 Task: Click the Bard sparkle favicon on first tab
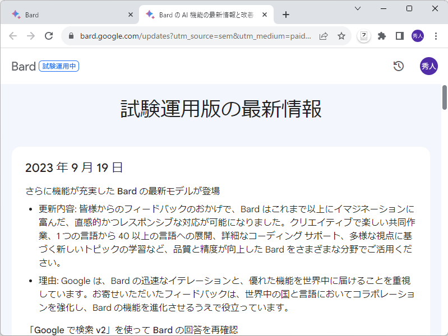[16, 15]
